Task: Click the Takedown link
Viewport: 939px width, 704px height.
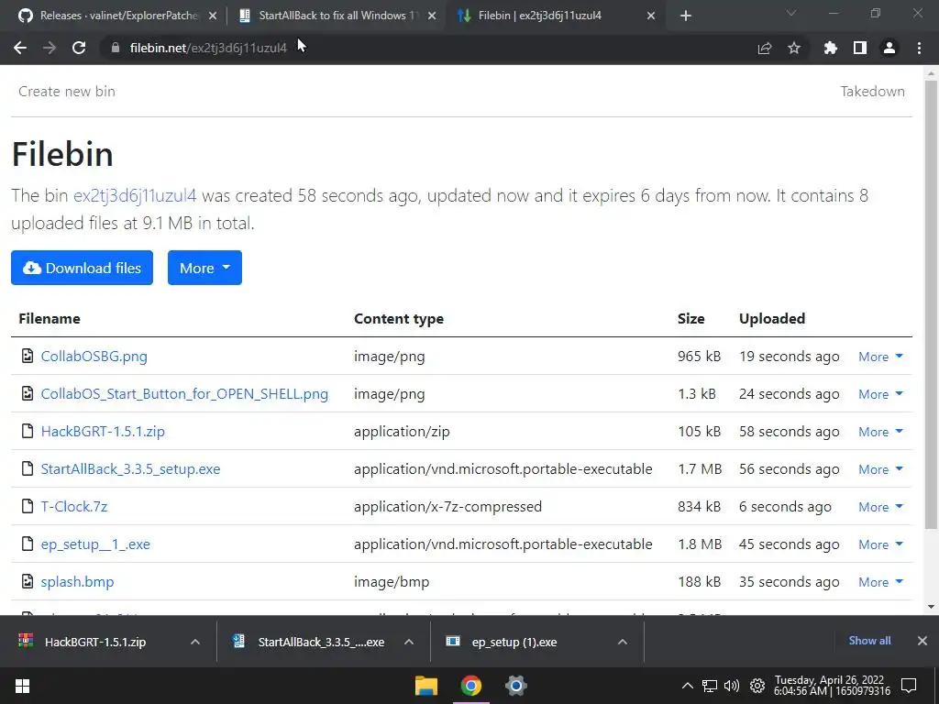Action: tap(873, 92)
